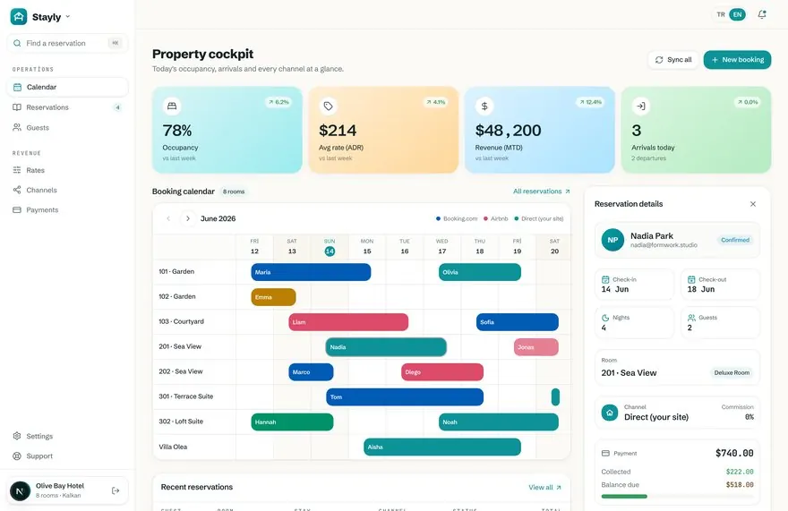The height and width of the screenshot is (511, 788).
Task: Click the Check-out calendar icon
Action: click(x=691, y=279)
